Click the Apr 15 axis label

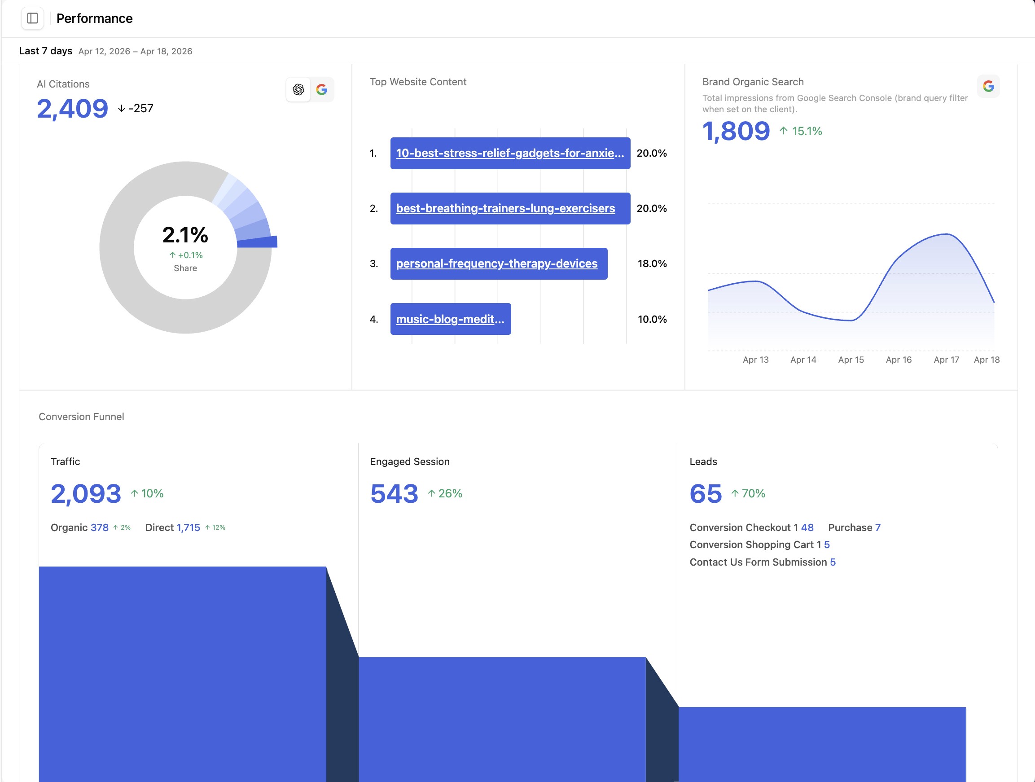[851, 360]
